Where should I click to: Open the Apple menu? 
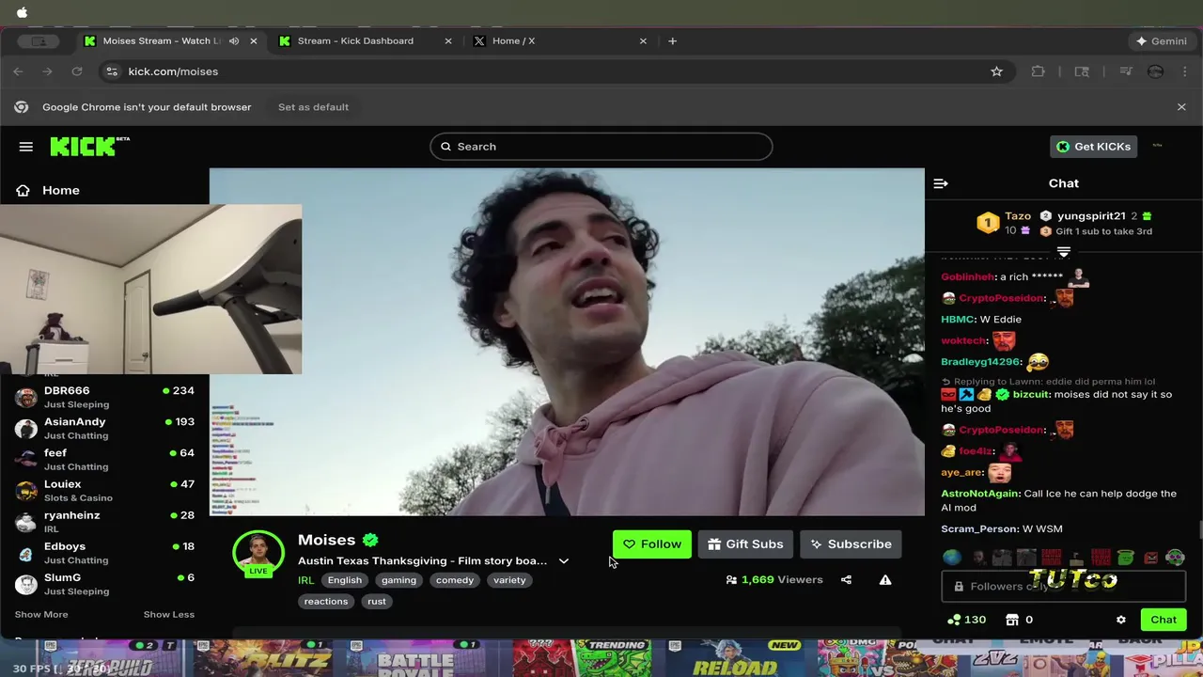click(22, 12)
